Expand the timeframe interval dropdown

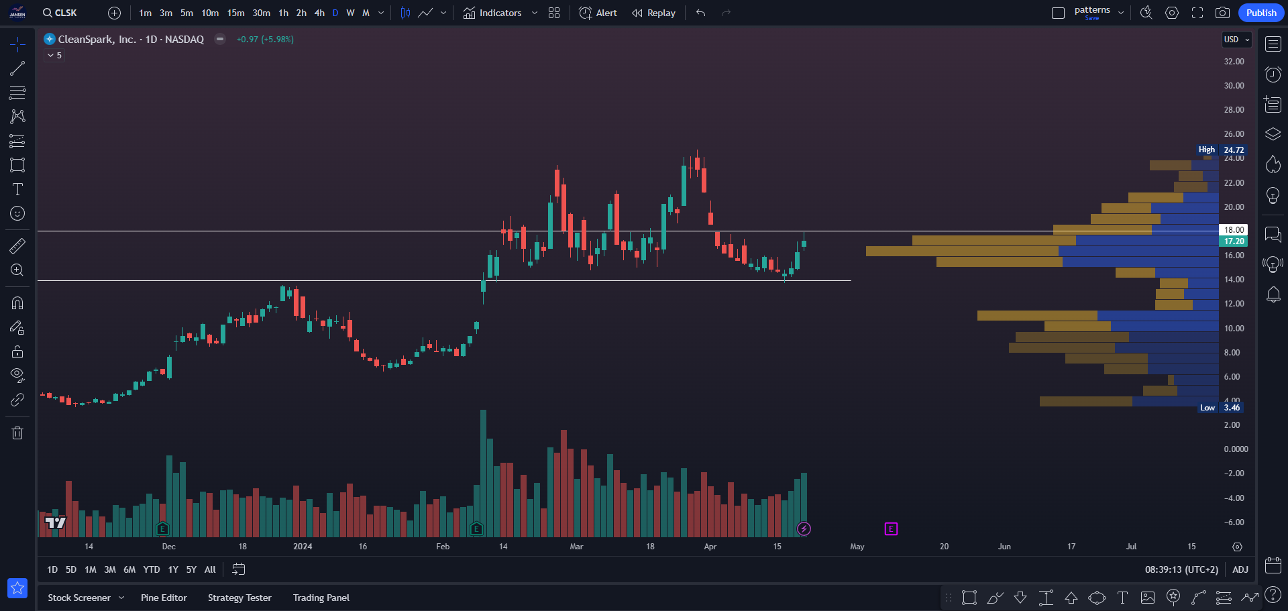click(x=381, y=13)
